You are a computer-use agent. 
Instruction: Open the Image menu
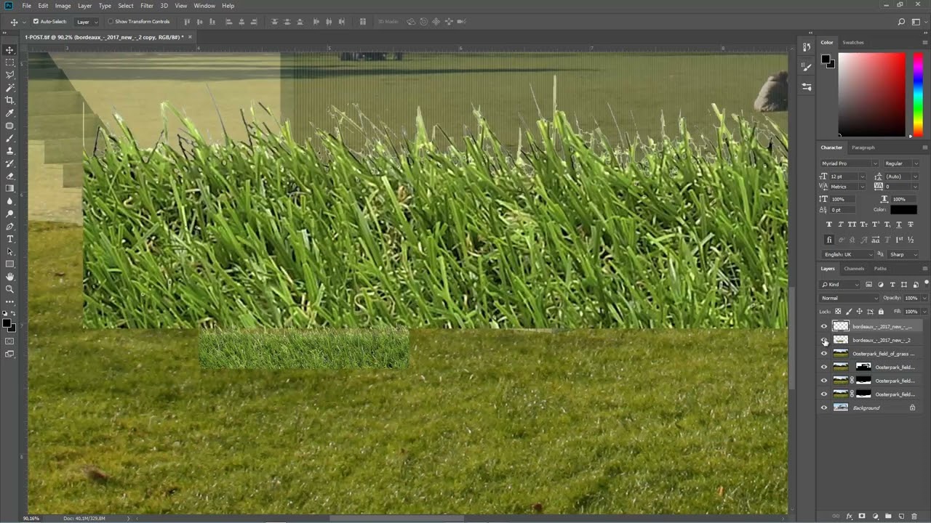coord(63,6)
